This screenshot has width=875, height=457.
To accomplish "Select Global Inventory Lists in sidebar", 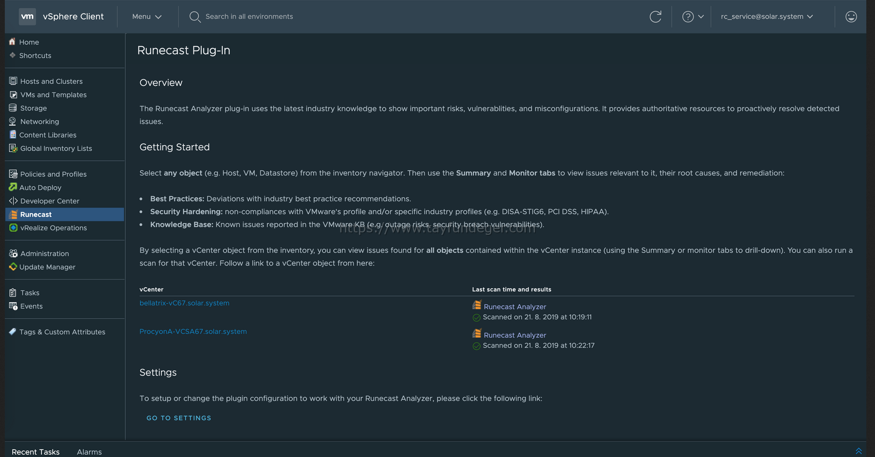I will click(56, 148).
